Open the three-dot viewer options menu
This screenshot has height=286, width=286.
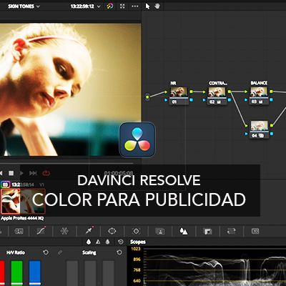(x=135, y=6)
